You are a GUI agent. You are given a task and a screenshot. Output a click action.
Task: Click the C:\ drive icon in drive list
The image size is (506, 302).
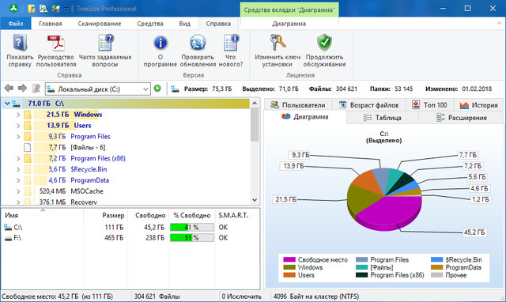[x=8, y=227]
